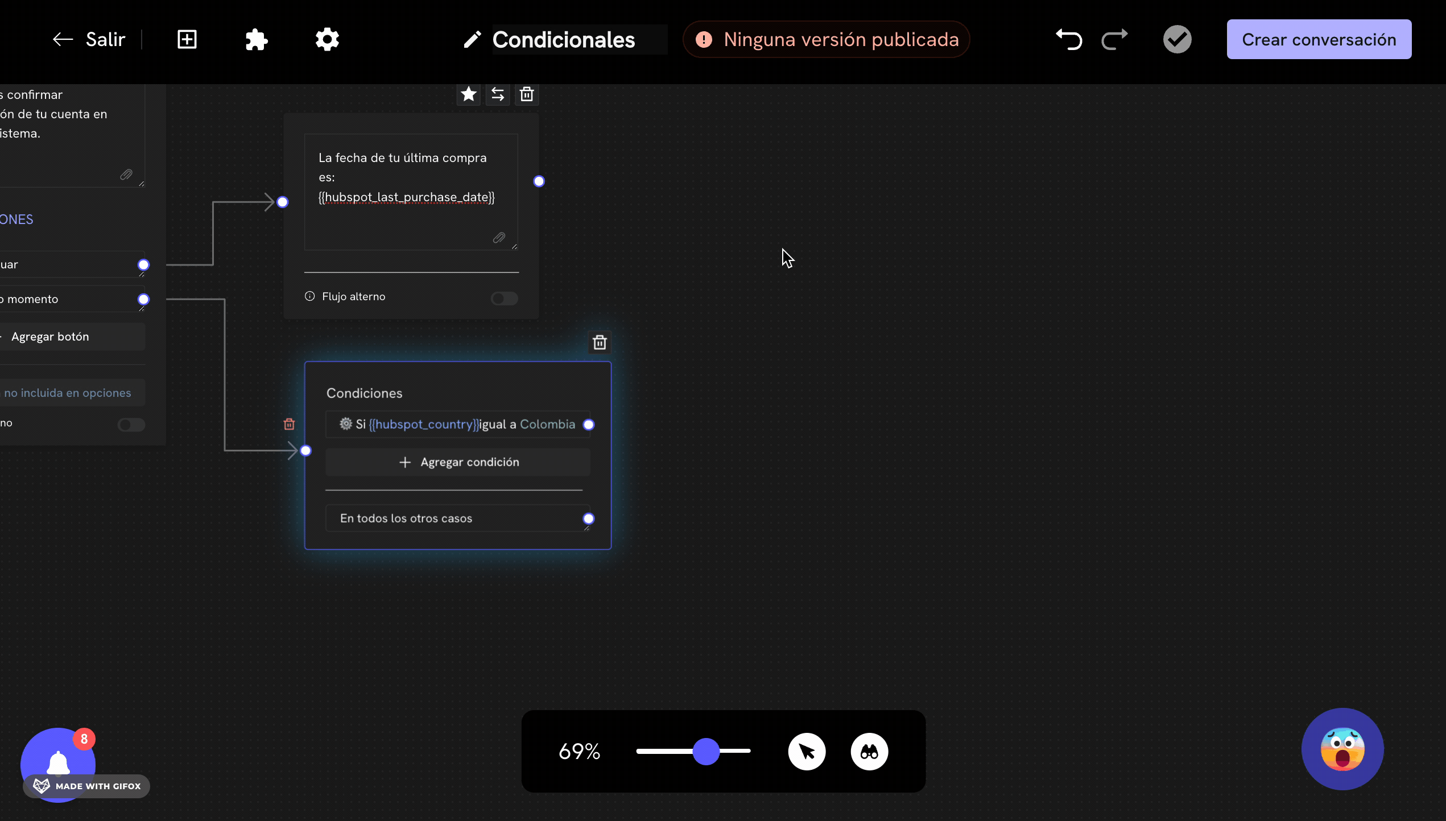
Task: Open the settings gear icon
Action: pos(327,39)
